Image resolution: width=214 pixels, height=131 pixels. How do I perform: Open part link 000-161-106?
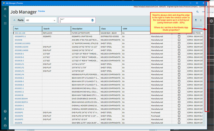(20, 33)
